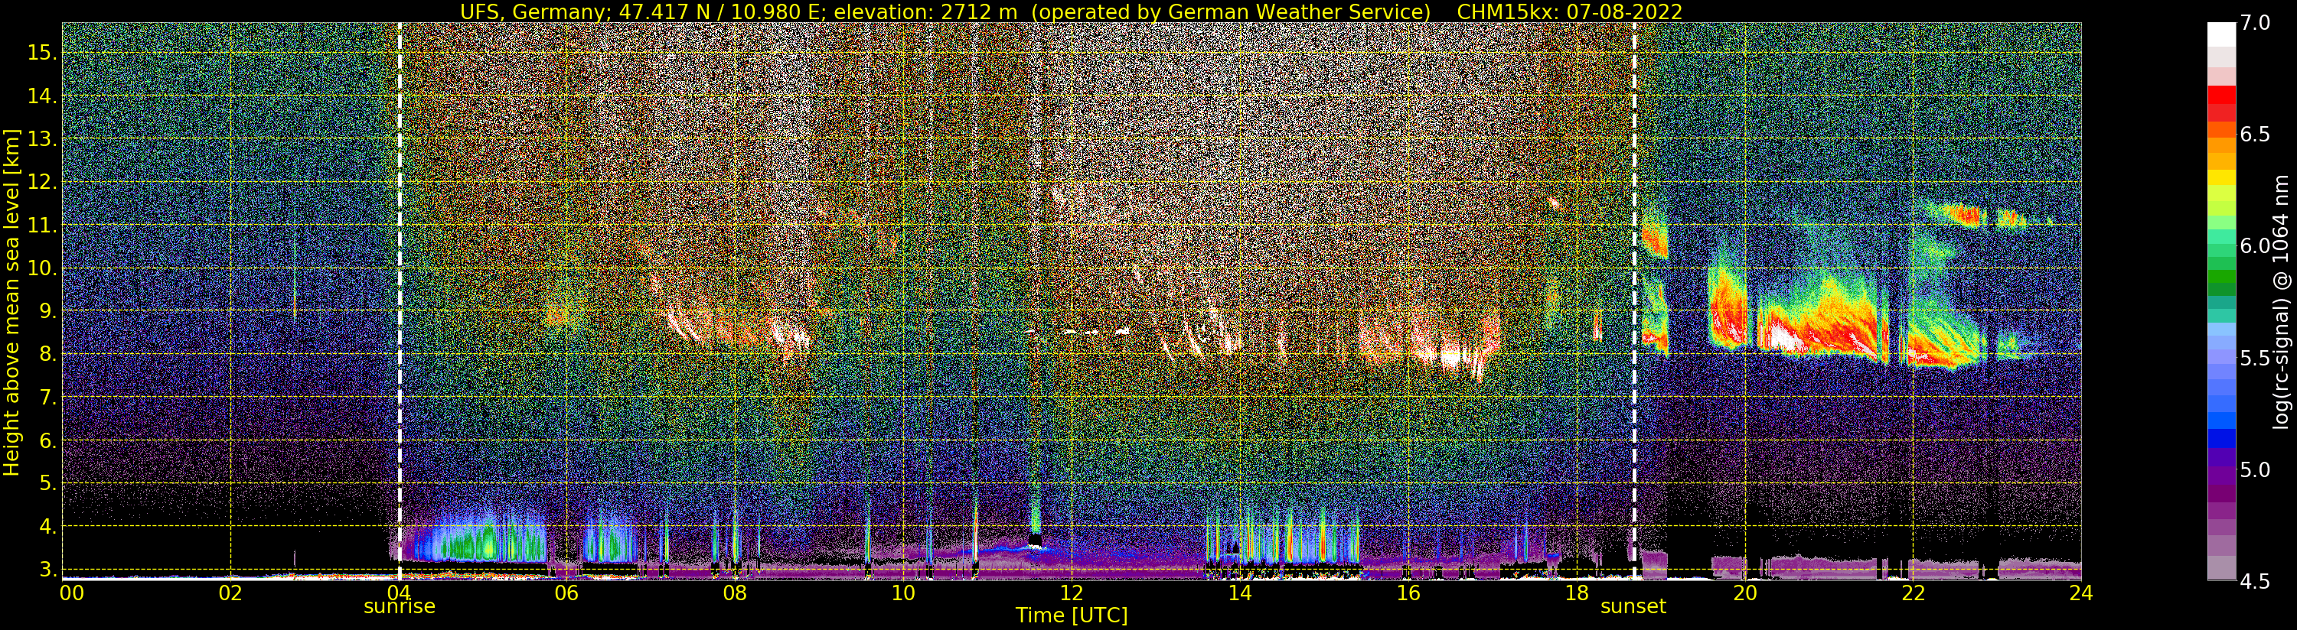Click the height axis tick "5."
The image size is (2297, 630).
(47, 484)
